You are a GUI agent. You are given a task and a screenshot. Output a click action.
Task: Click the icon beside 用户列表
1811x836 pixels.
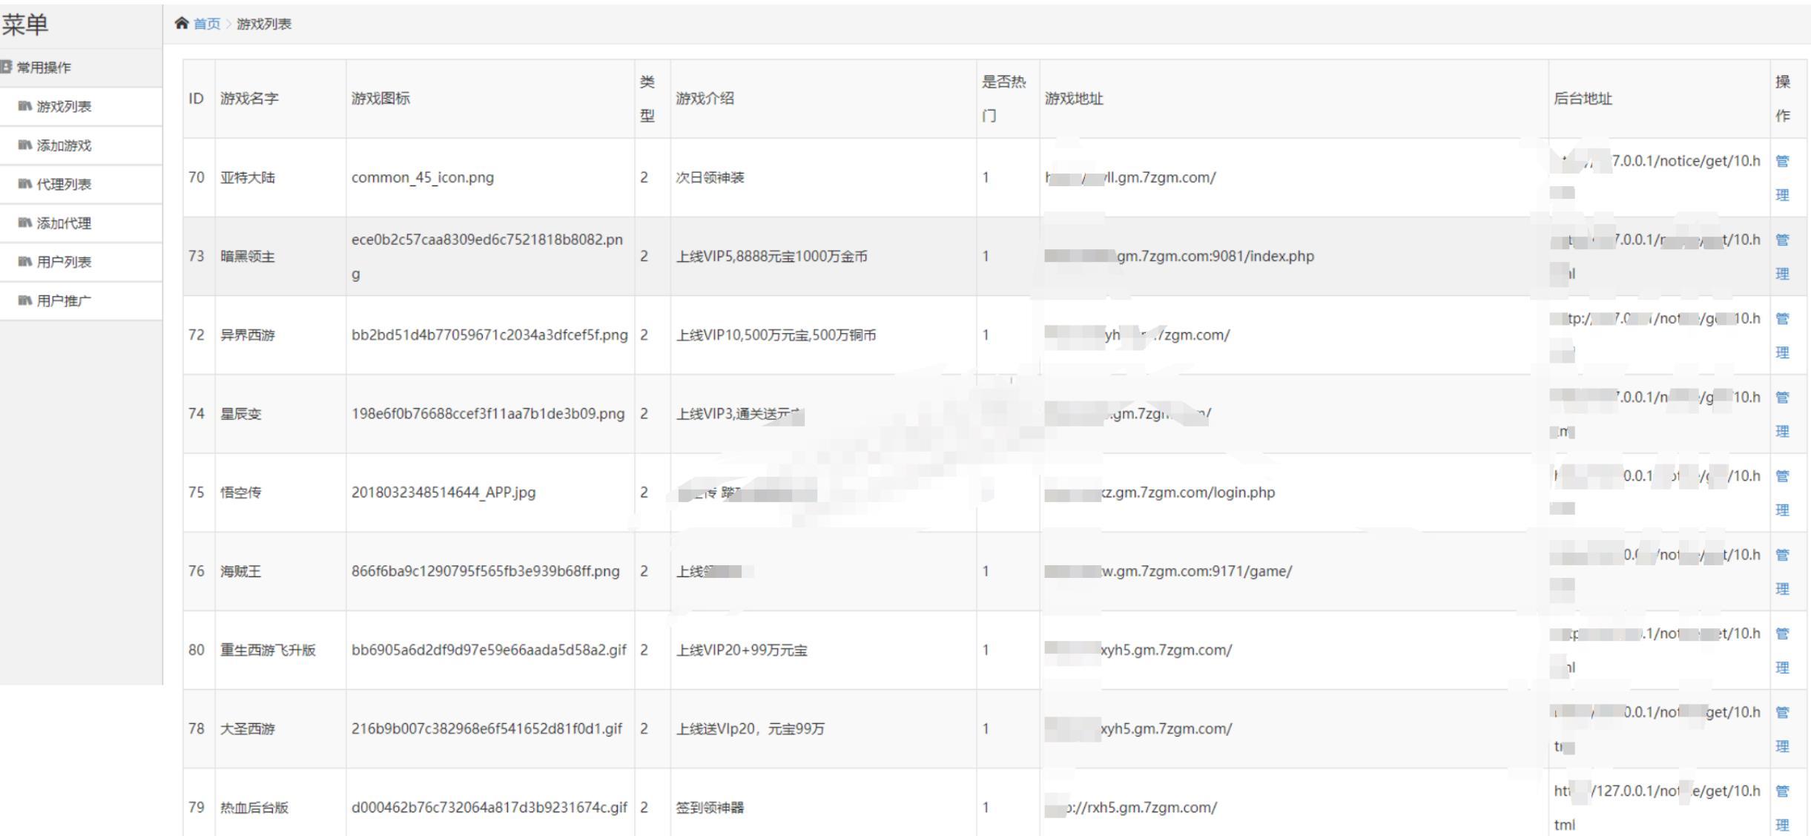[25, 261]
